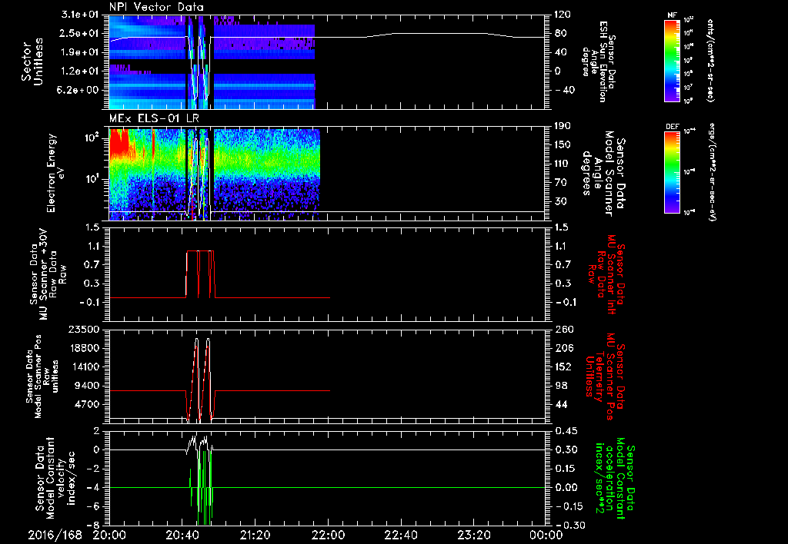Image resolution: width=788 pixels, height=544 pixels.
Task: Click the red MU Scanner Pos Telemetry title
Action: click(x=605, y=376)
